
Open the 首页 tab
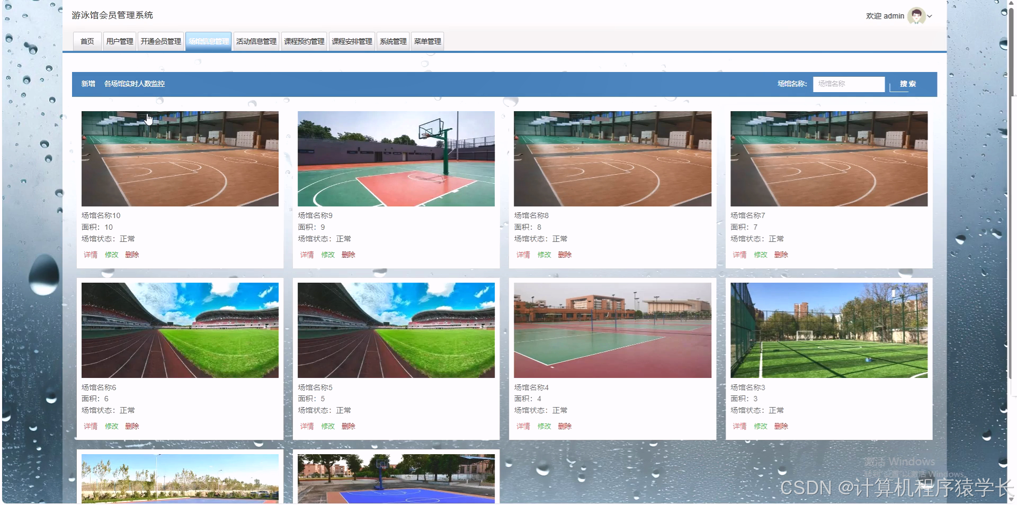pyautogui.click(x=87, y=41)
